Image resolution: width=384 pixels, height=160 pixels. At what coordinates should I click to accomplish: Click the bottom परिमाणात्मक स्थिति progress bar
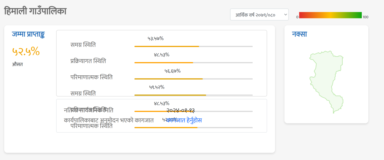coord(193,127)
